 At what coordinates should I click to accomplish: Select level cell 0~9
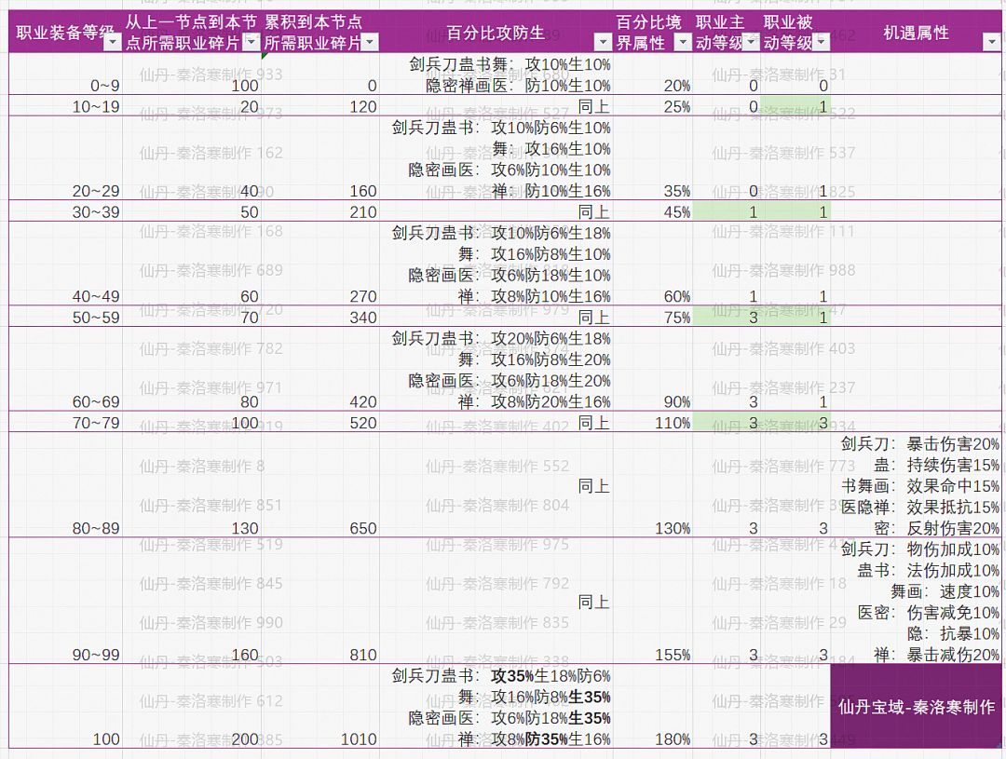(65, 75)
